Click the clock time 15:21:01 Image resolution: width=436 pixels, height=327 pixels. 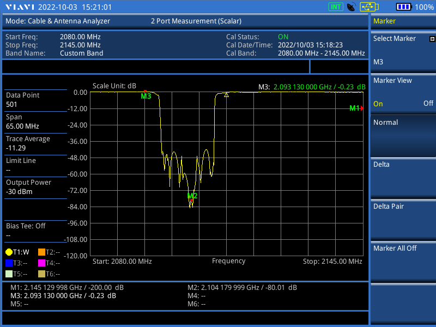(97, 7)
